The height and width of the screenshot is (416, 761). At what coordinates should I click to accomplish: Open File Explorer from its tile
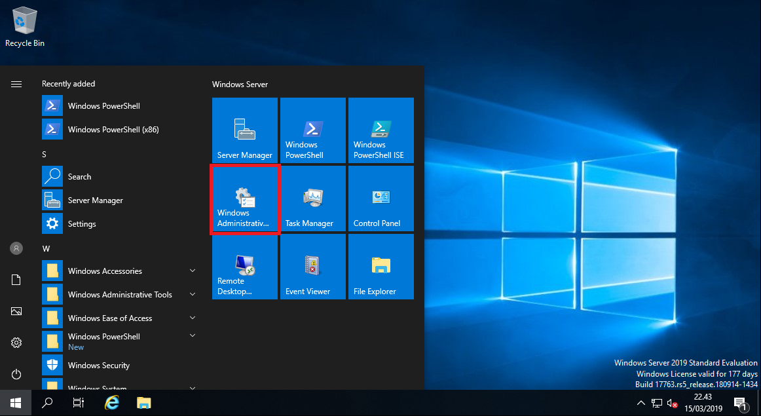click(380, 267)
